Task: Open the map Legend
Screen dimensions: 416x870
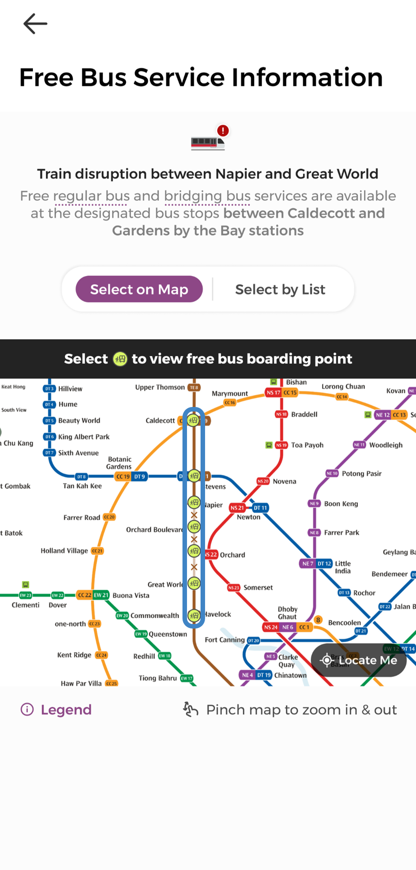Action: (56, 710)
